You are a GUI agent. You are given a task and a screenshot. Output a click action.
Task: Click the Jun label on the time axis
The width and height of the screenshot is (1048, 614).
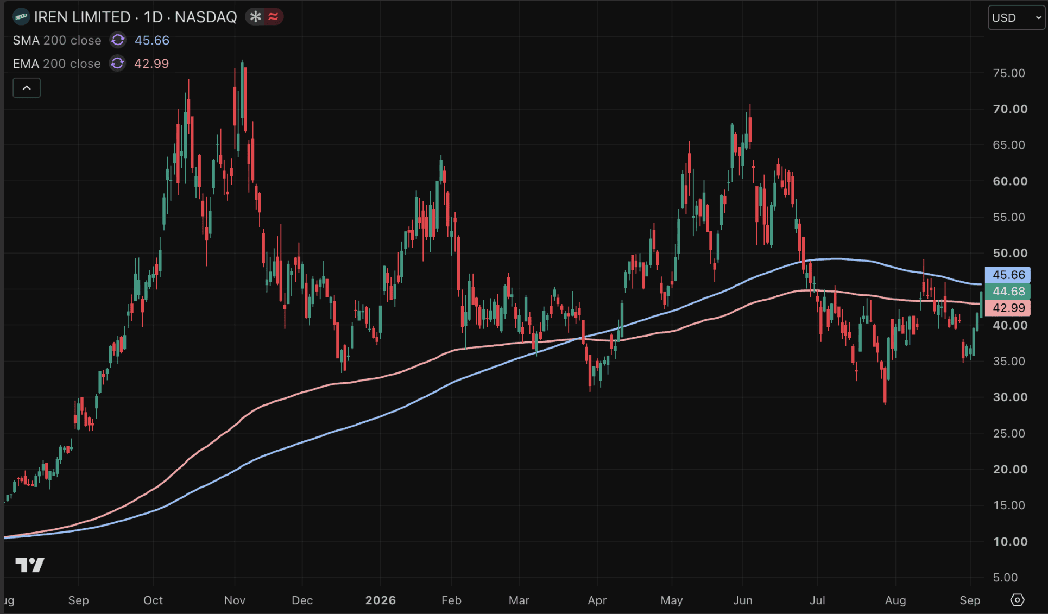743,600
